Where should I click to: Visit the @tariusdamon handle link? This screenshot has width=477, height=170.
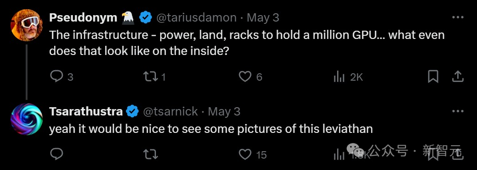(x=196, y=17)
